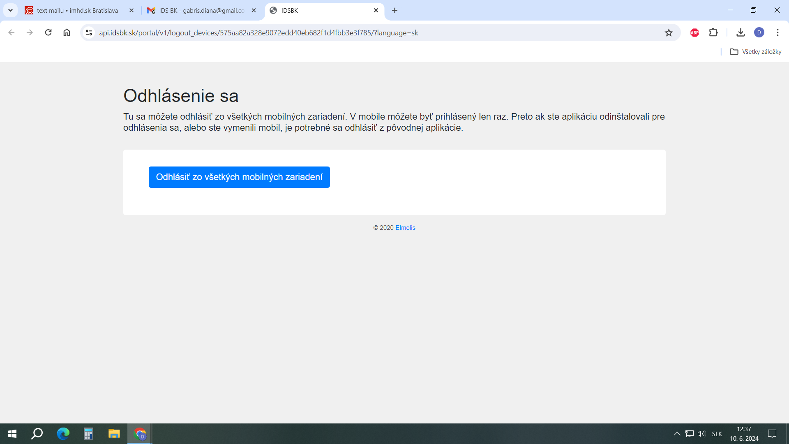Screen dimensions: 789x444
Task: Show hidden system tray icons
Action: coord(677,434)
